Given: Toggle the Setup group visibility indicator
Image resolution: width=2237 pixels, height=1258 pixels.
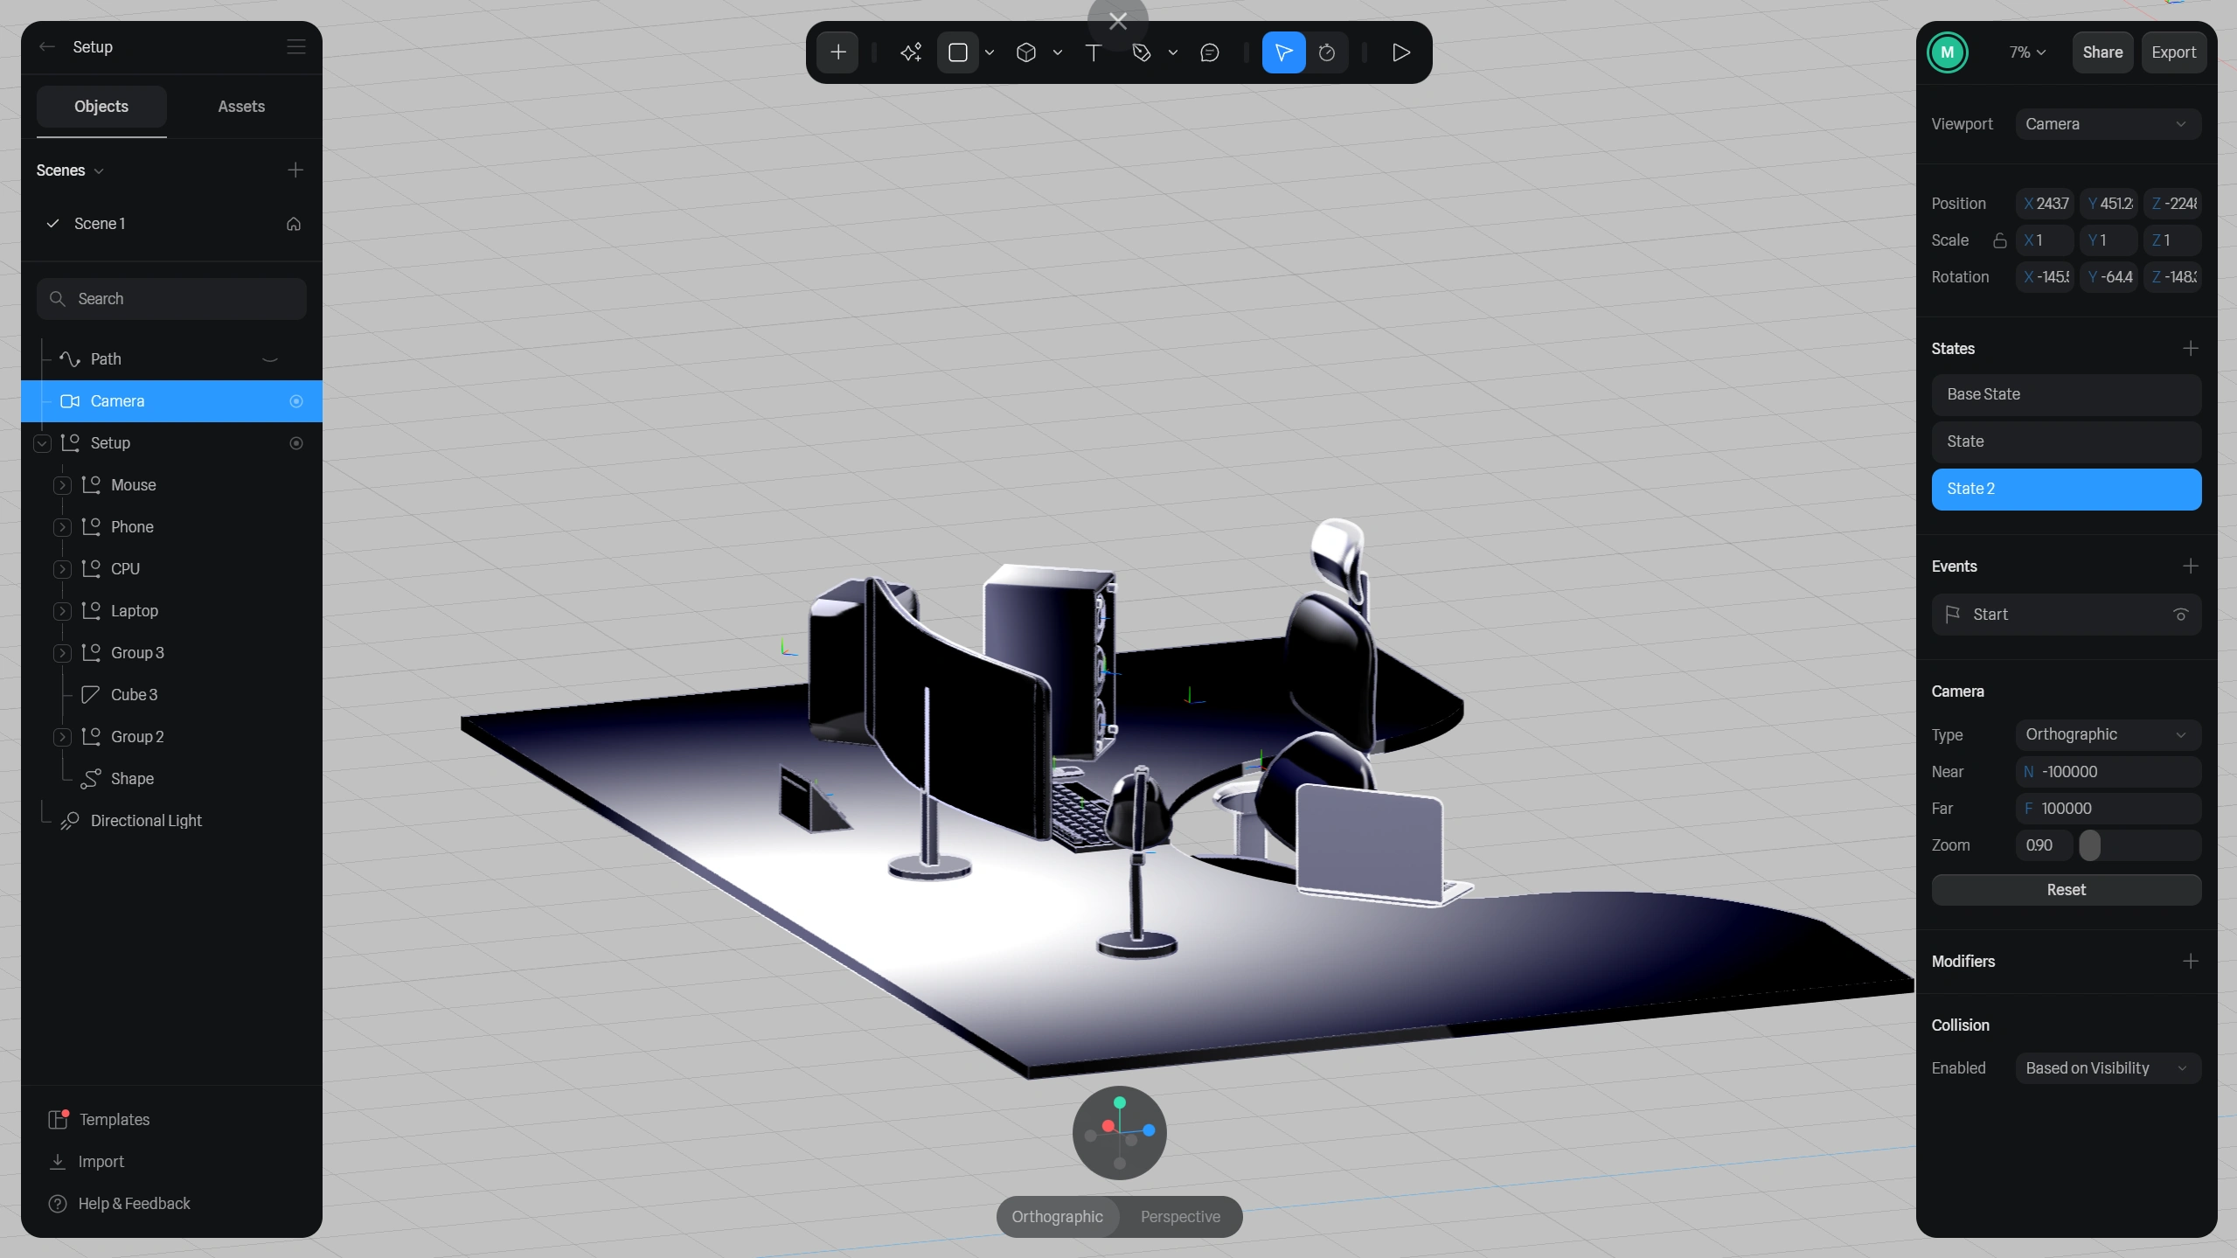Looking at the screenshot, I should tap(296, 443).
